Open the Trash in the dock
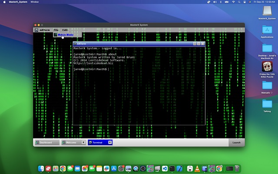Viewport: 278px width, 174px height. coord(237,168)
